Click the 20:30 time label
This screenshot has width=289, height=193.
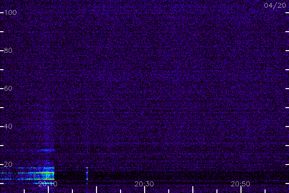click(144, 184)
